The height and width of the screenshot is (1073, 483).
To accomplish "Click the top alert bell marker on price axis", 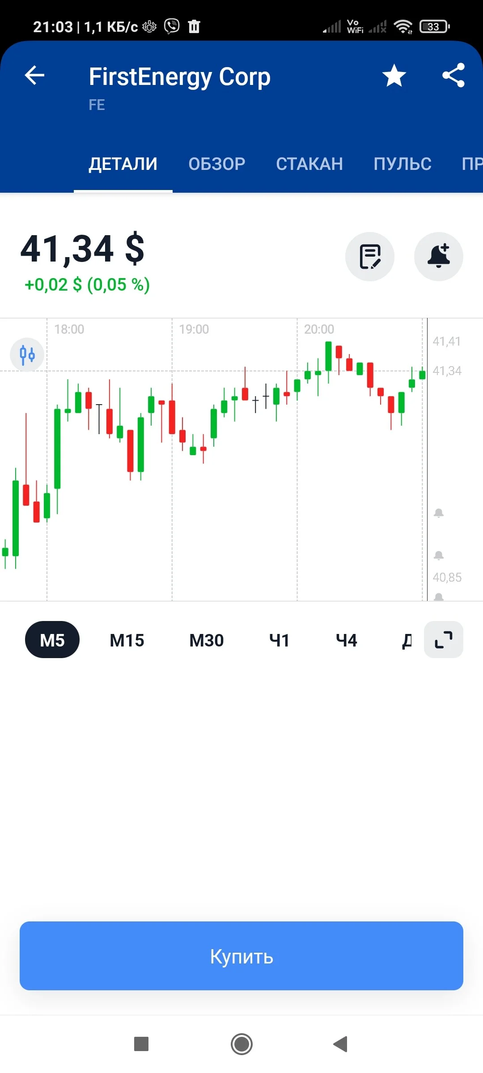I will [439, 513].
